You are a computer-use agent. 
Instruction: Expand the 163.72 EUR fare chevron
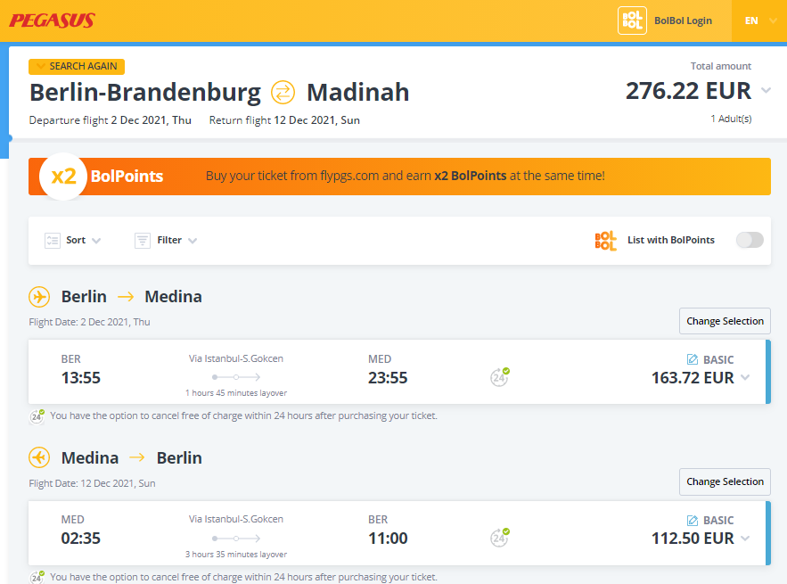[745, 378]
